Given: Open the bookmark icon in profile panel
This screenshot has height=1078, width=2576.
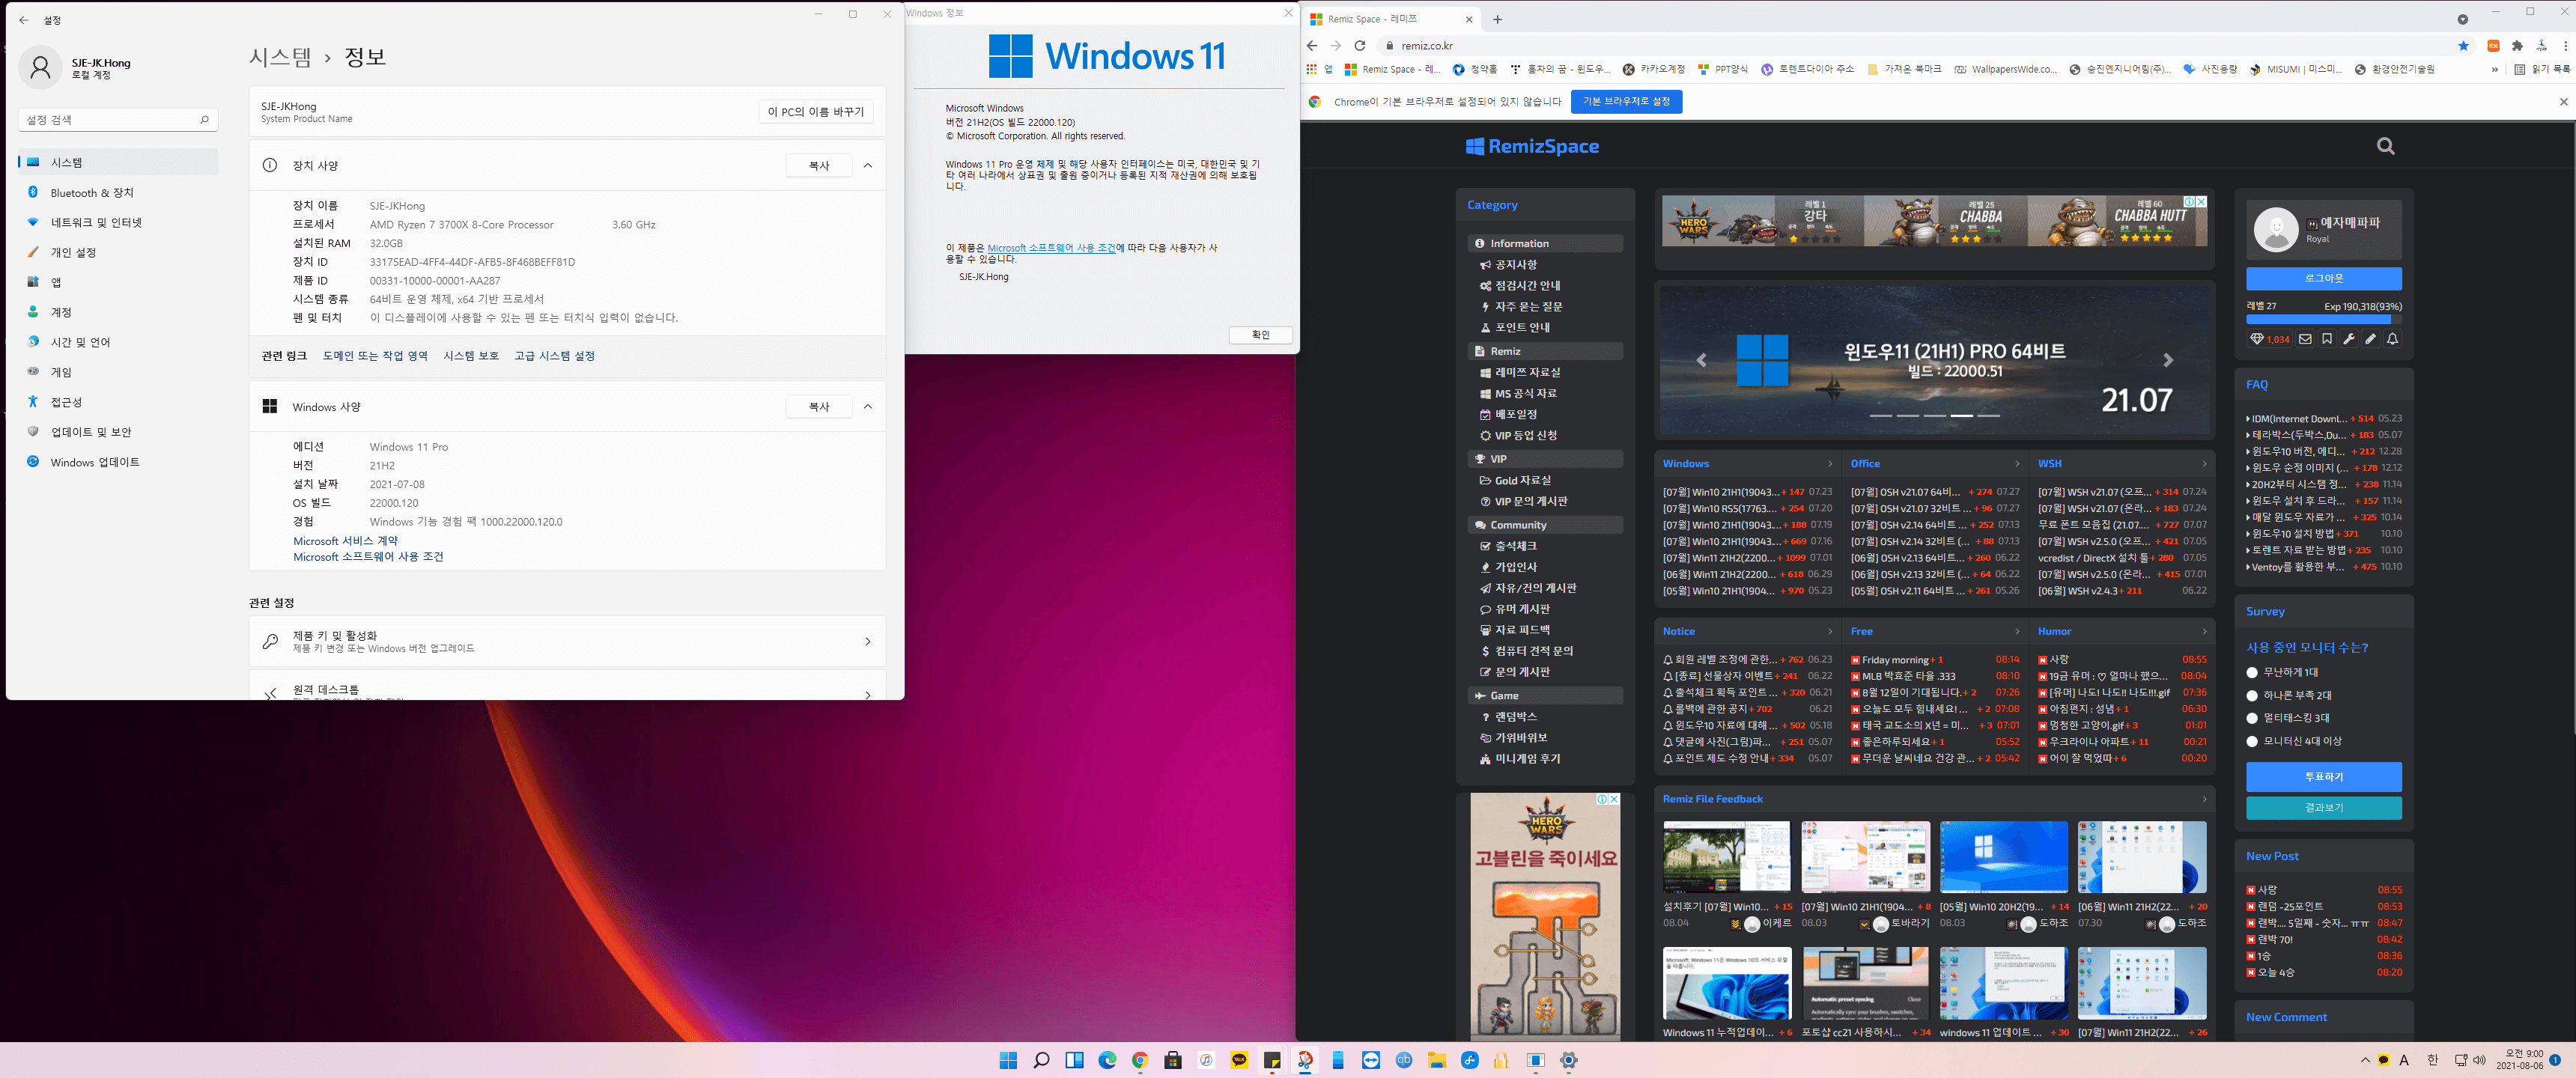Looking at the screenshot, I should (x=2327, y=339).
